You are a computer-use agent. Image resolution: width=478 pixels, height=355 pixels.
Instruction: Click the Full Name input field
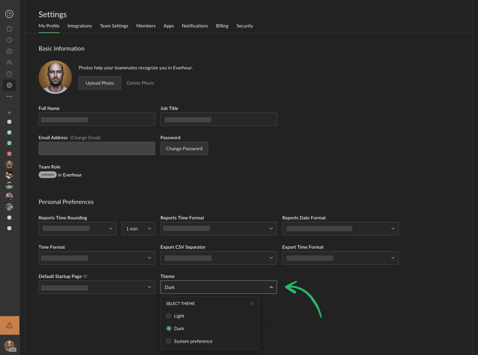(97, 119)
